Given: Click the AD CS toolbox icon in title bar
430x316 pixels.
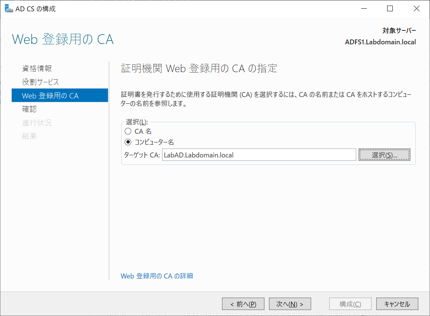Looking at the screenshot, I should click(x=8, y=8).
